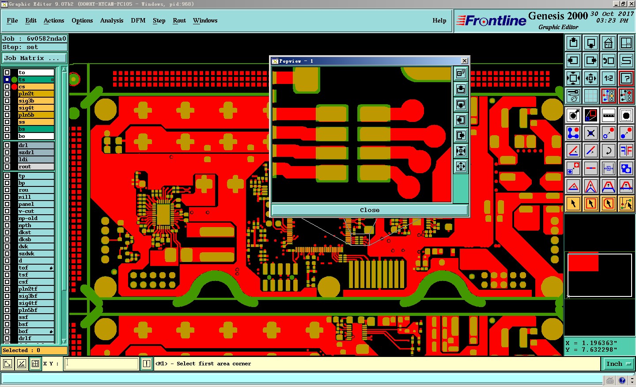The height and width of the screenshot is (387, 636).
Task: Open the Rout menu
Action: point(179,21)
